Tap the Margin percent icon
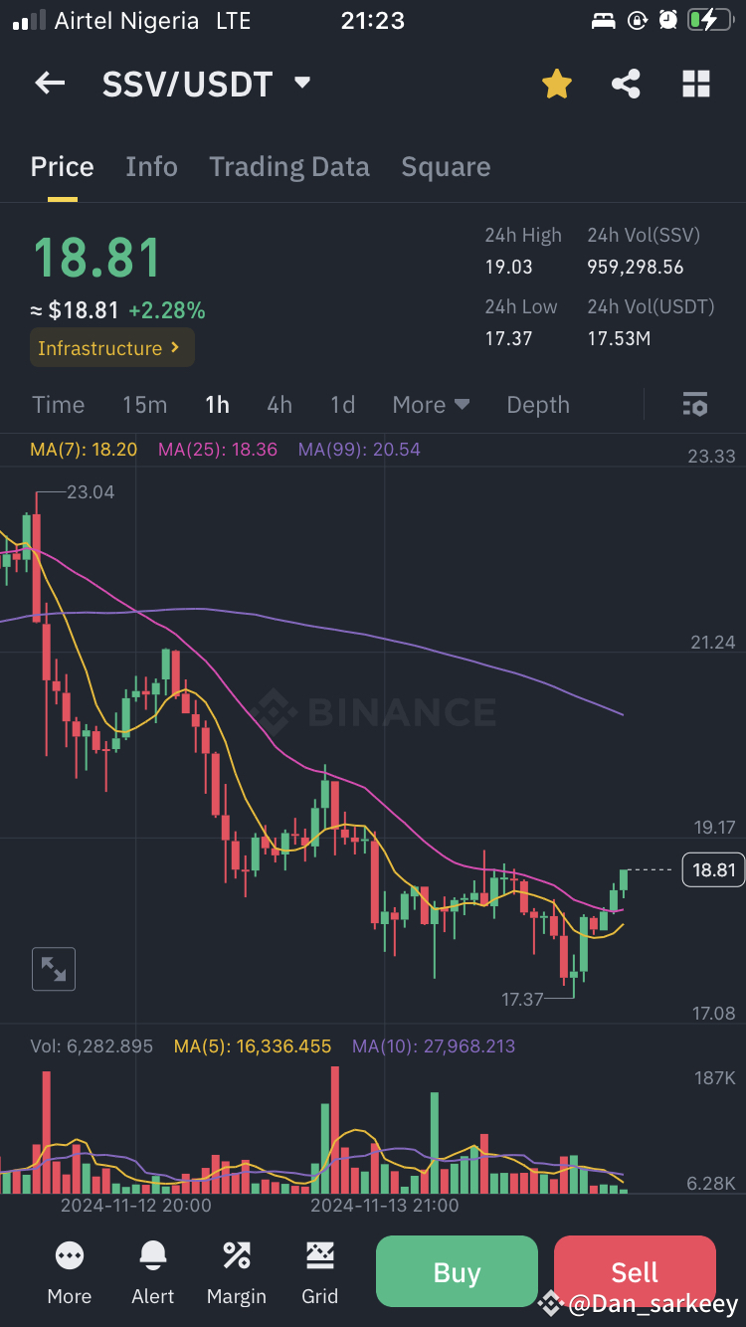Screen dimensions: 746x1327 [237, 1256]
